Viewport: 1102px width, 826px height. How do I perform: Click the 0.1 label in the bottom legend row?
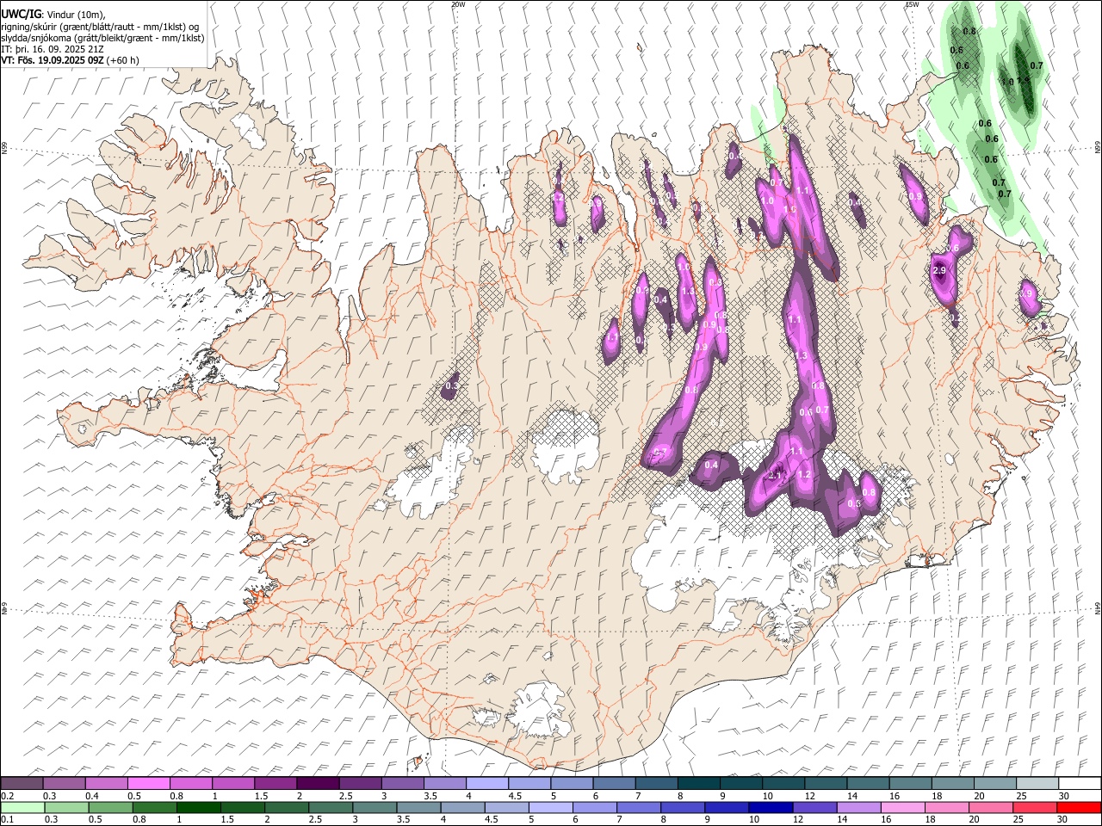pyautogui.click(x=7, y=820)
